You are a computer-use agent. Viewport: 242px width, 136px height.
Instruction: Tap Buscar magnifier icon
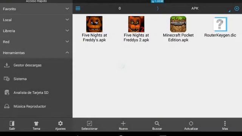(157, 124)
